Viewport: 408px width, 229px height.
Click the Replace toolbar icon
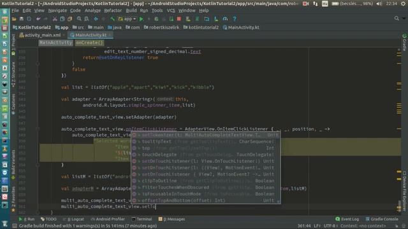tap(87, 19)
